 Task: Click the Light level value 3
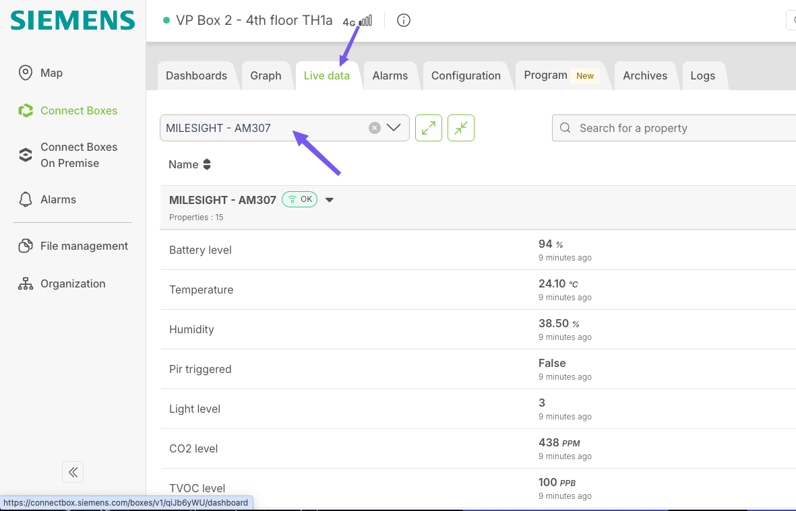(x=542, y=403)
